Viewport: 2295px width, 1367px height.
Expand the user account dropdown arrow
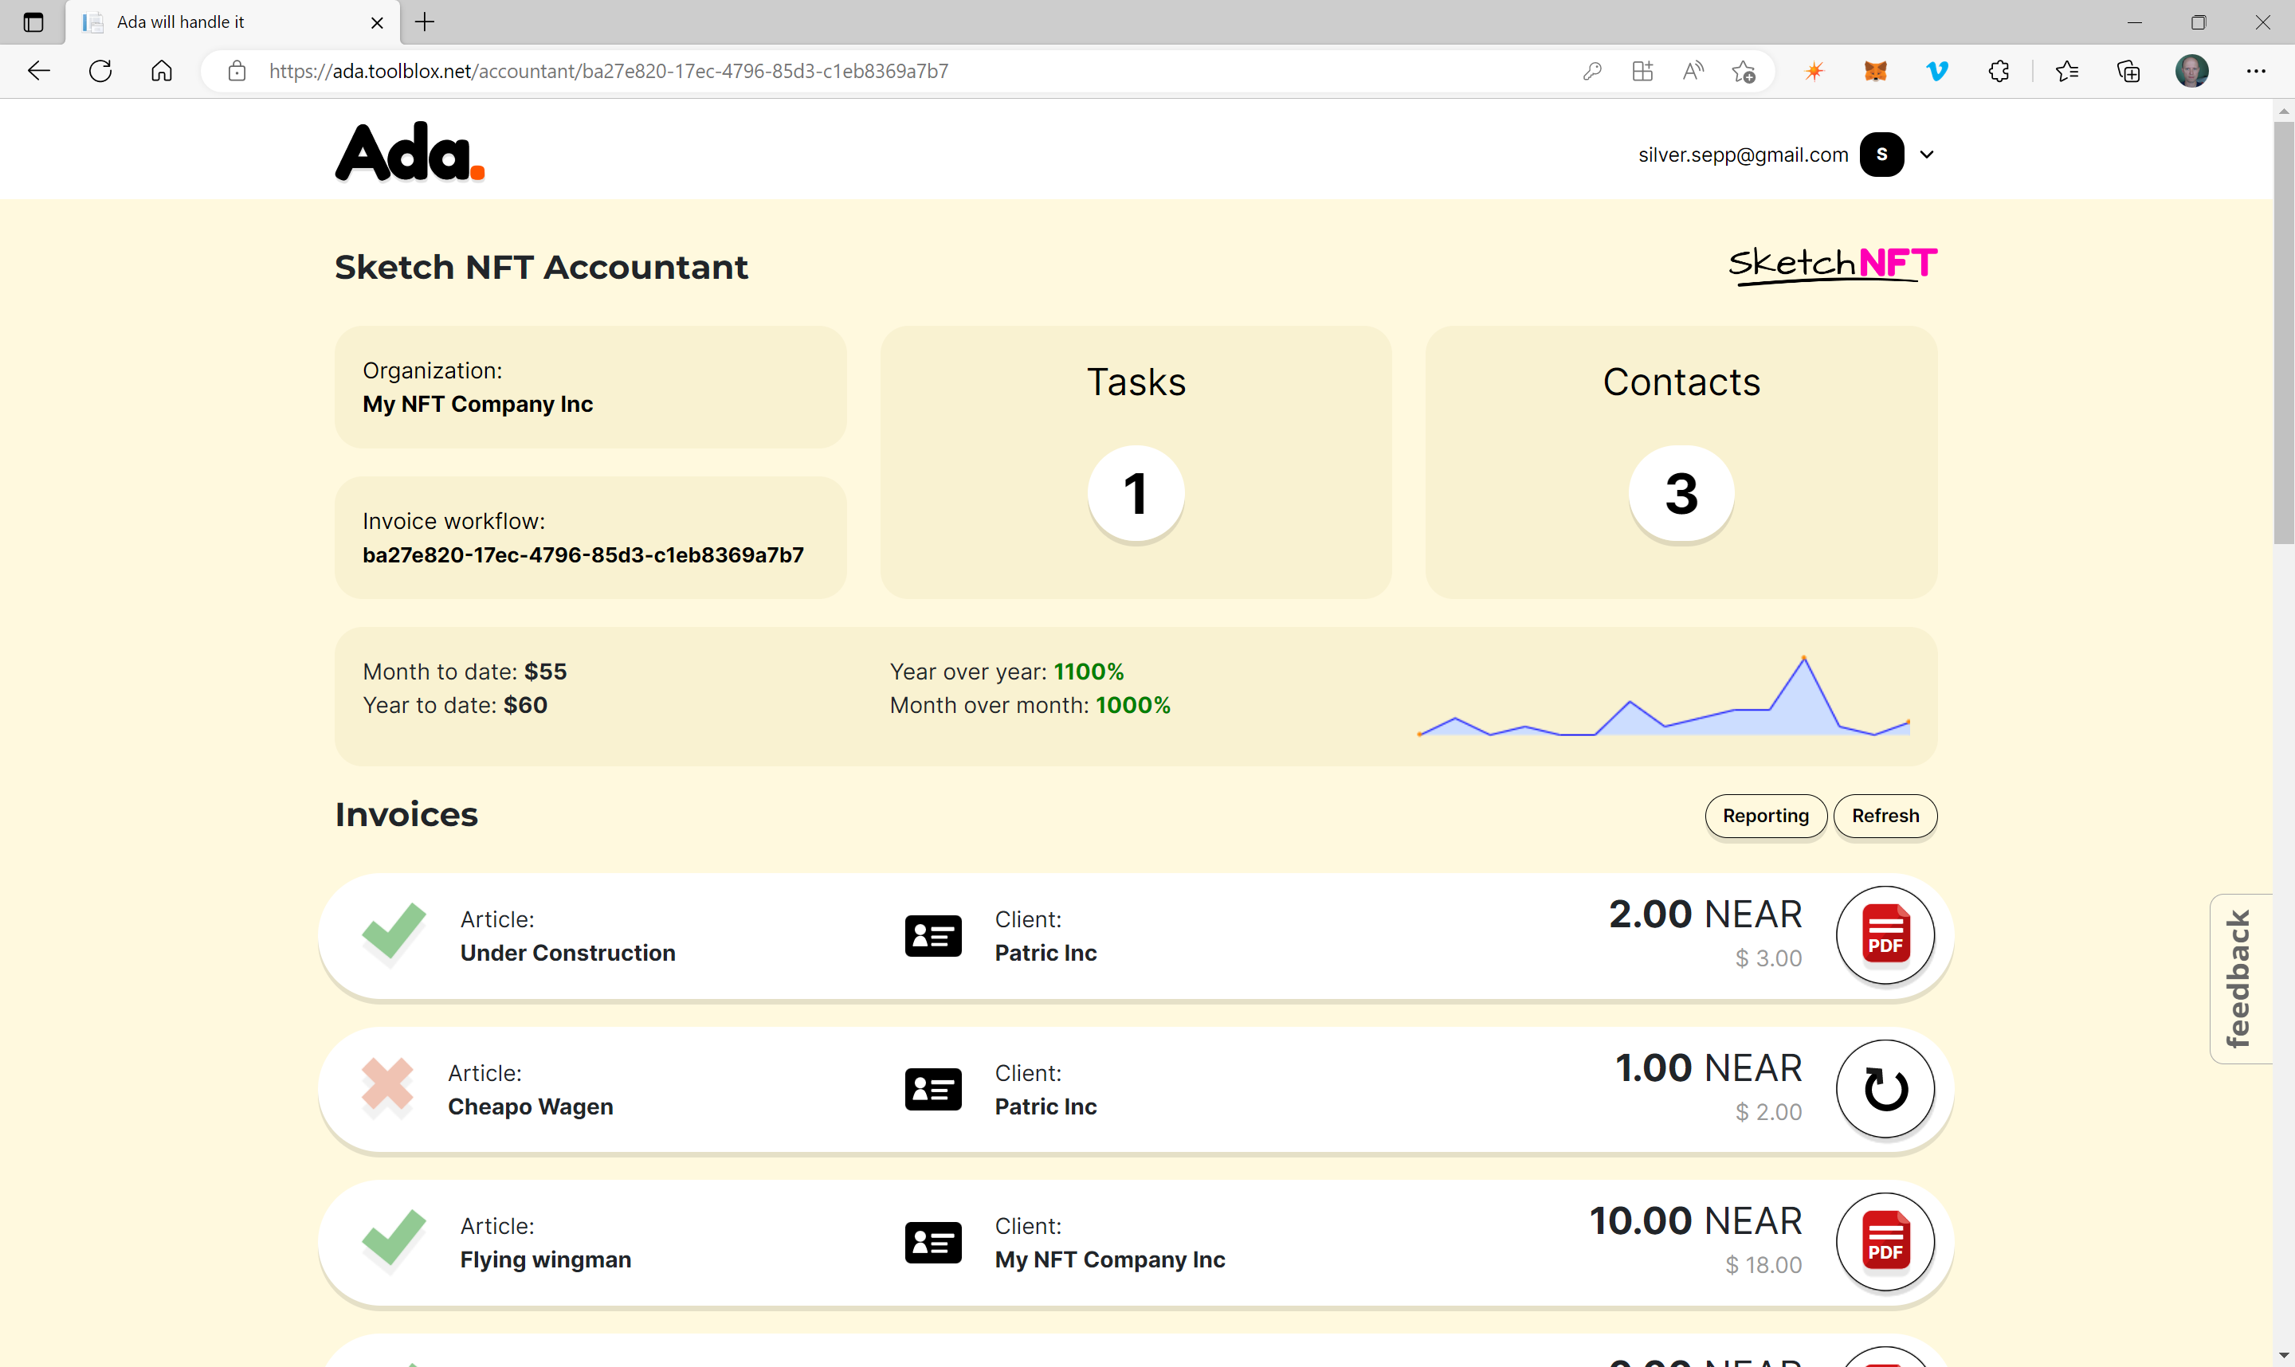[1927, 155]
